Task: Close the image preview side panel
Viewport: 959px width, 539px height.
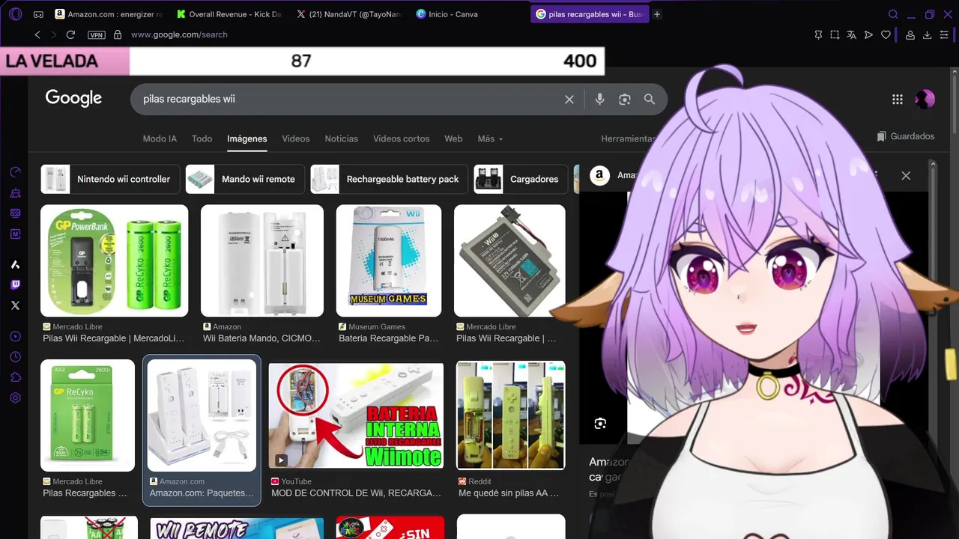Action: coord(906,176)
